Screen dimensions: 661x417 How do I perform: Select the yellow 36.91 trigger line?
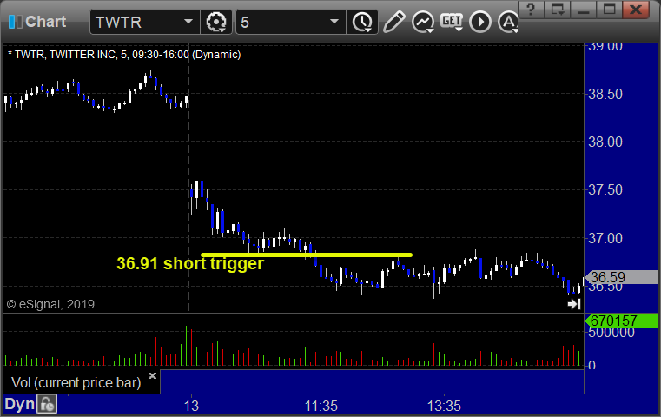tap(307, 255)
